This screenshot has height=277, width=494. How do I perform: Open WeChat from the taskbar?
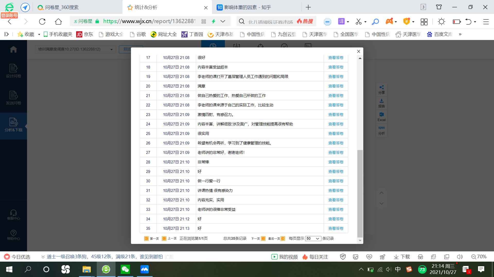click(125, 269)
